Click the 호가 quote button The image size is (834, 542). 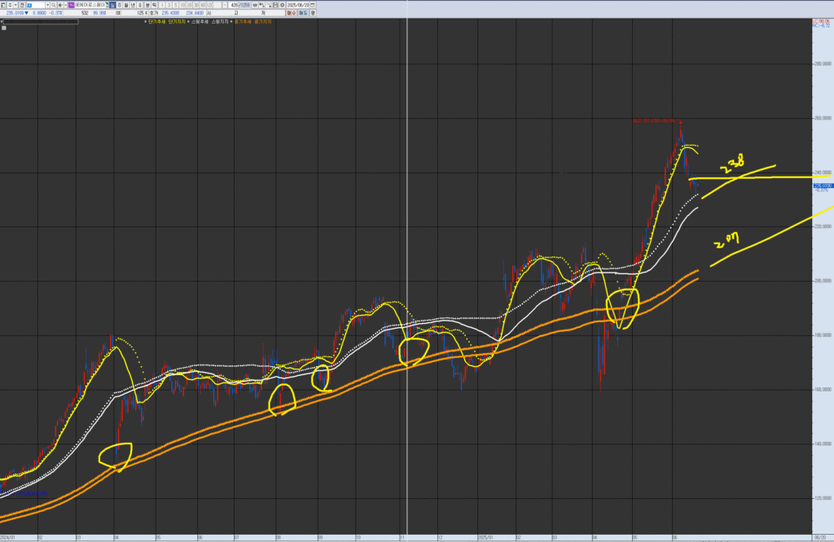click(x=154, y=13)
